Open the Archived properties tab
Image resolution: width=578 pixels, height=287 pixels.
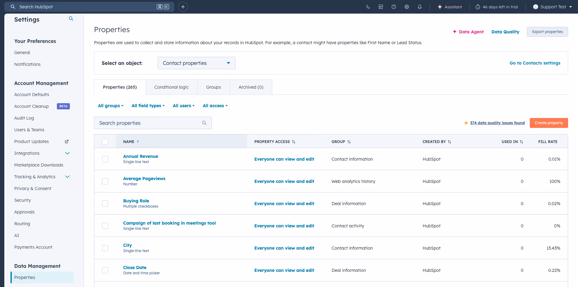[251, 87]
